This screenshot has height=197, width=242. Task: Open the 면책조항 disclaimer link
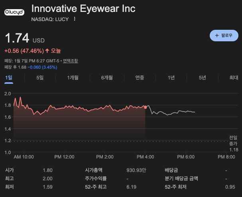[x=71, y=61]
